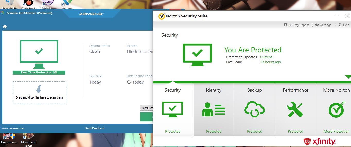Click 'Protected' status under Security tab
The width and height of the screenshot is (351, 147).
173,131
